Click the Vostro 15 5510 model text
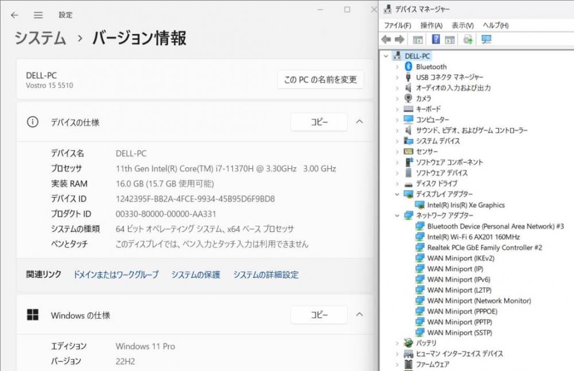Viewport: 574px width, 371px height. (49, 86)
